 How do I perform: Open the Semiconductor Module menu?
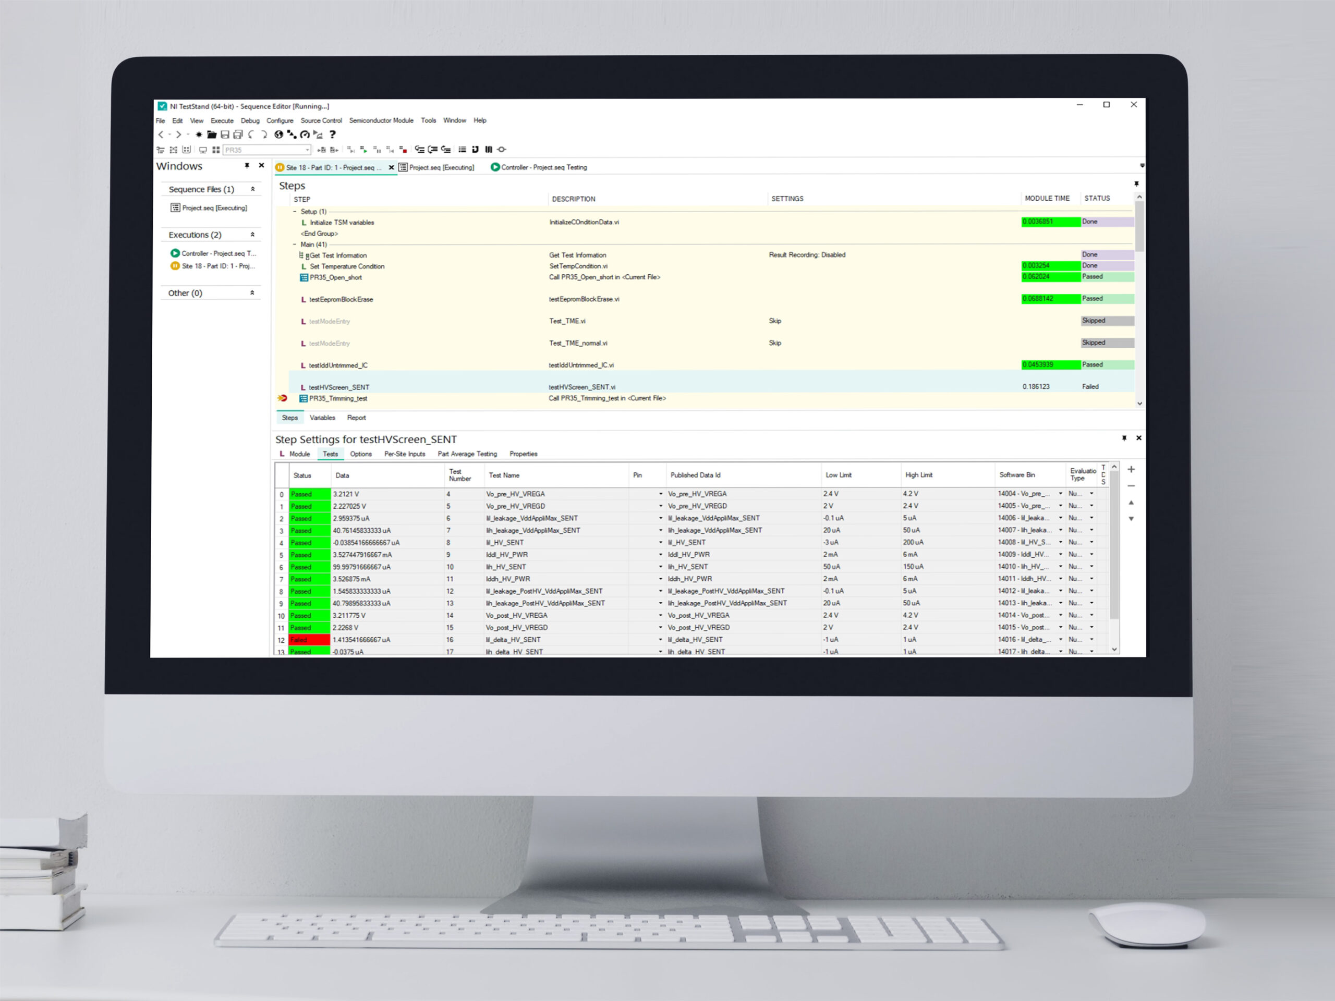tap(381, 120)
